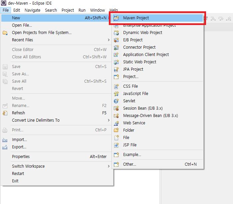The width and height of the screenshot is (233, 204).
Task: Click the JSP File icon
Action: (x=116, y=145)
